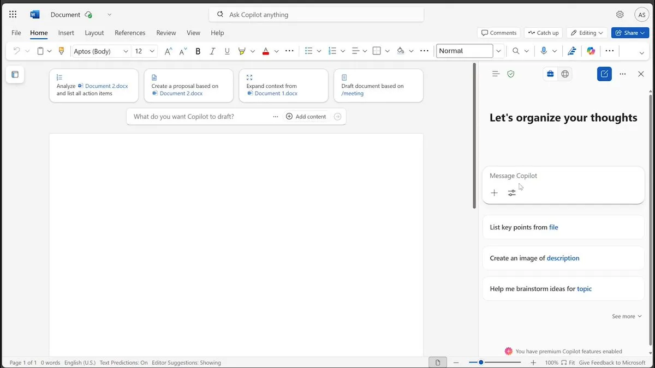
Task: Click List key points from file suggestion
Action: pyautogui.click(x=563, y=227)
